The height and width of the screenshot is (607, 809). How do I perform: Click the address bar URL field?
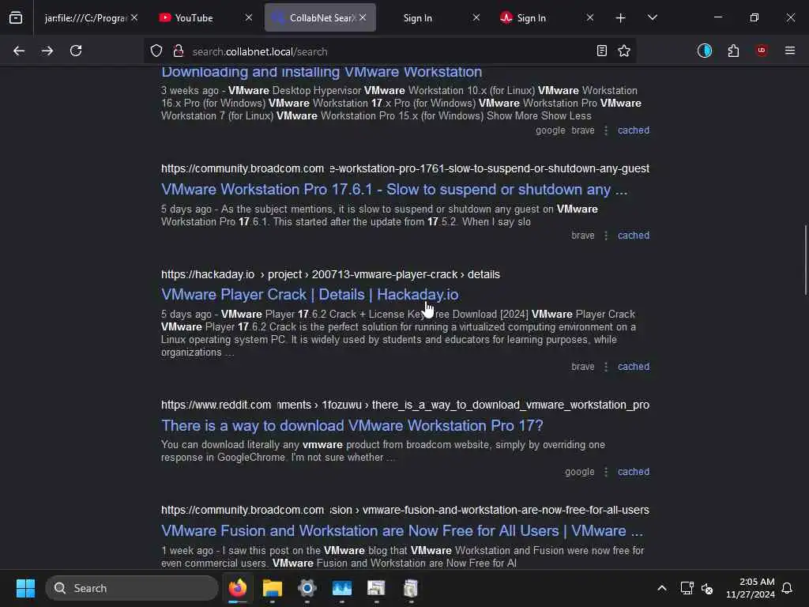point(389,51)
